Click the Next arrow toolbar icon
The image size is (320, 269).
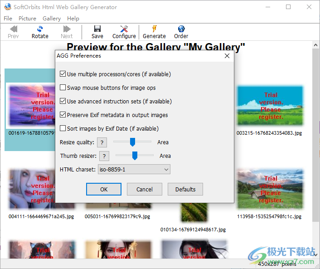point(67,29)
